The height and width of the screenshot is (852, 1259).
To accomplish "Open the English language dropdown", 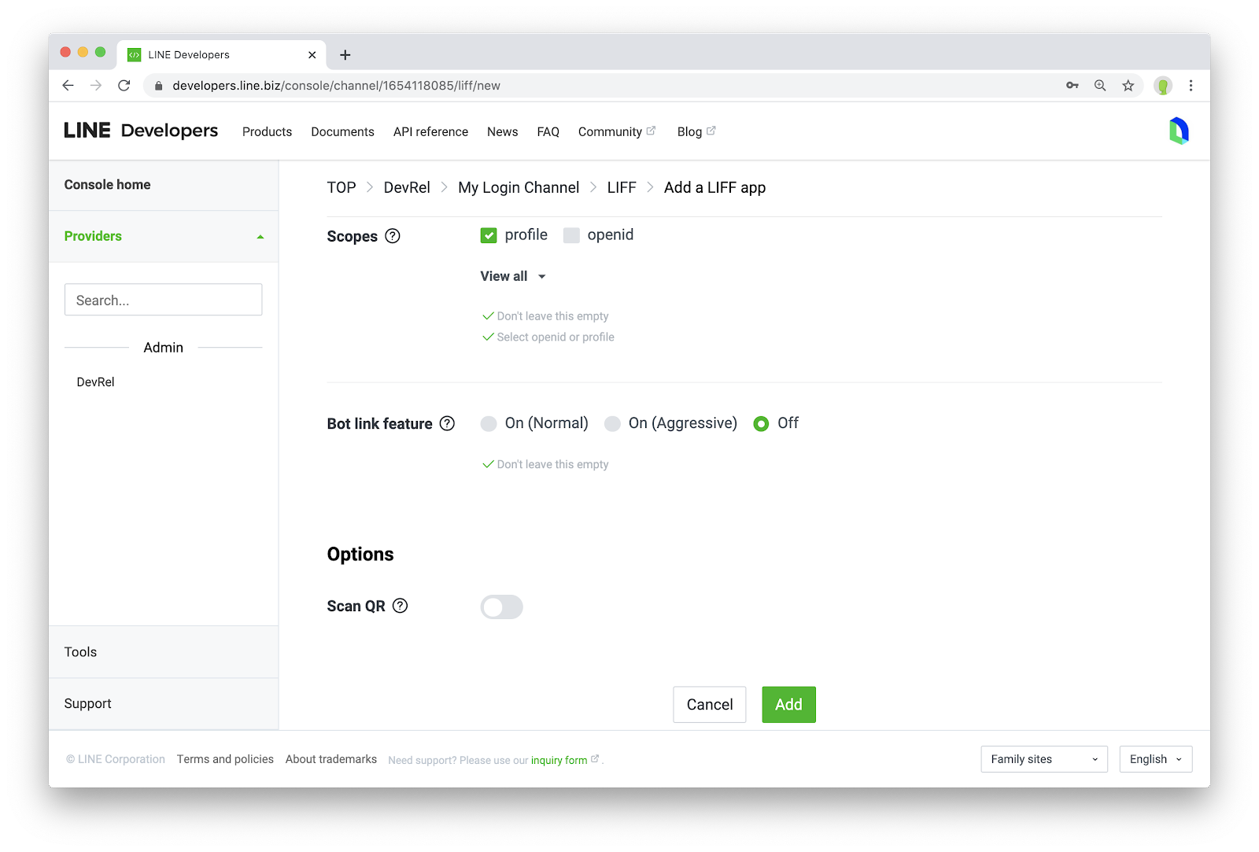I will pyautogui.click(x=1156, y=759).
